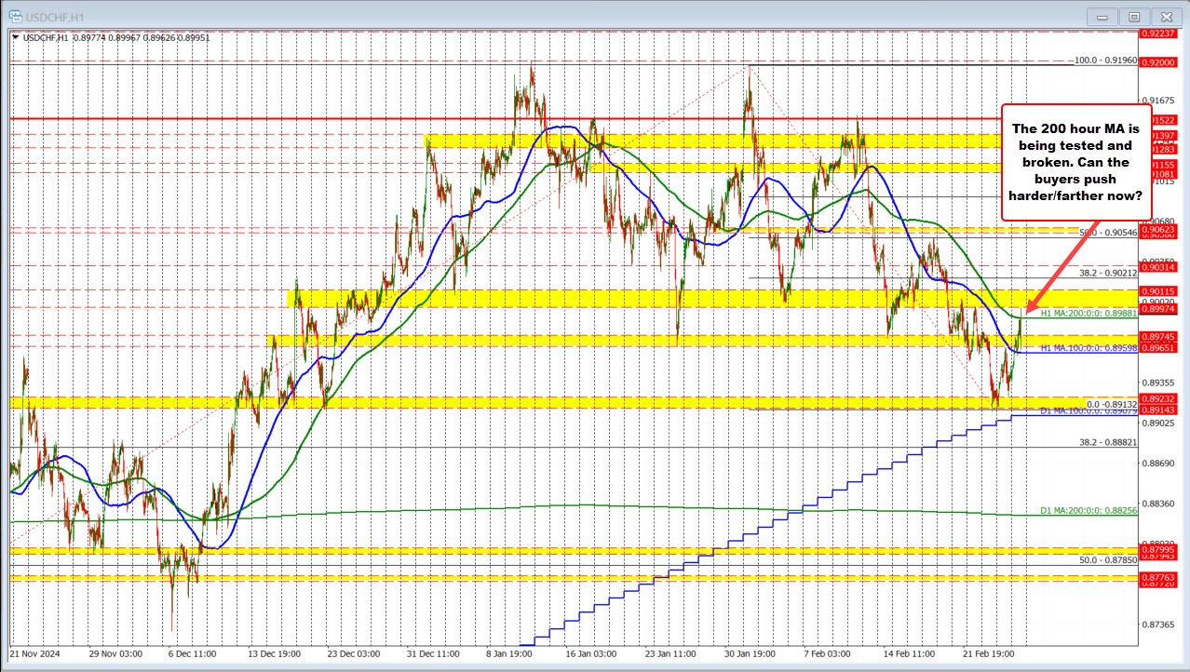Click the D1 MA:200 label at 0.88256

point(1086,512)
